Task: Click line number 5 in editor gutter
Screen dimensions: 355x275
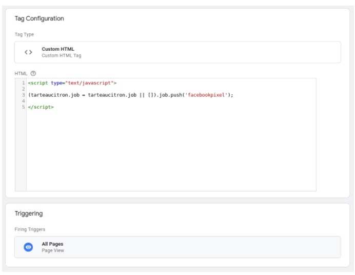Action: click(x=23, y=107)
